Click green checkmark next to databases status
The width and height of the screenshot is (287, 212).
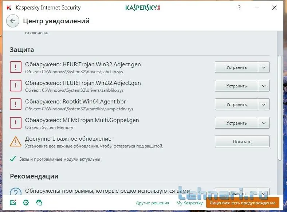click(x=13, y=159)
